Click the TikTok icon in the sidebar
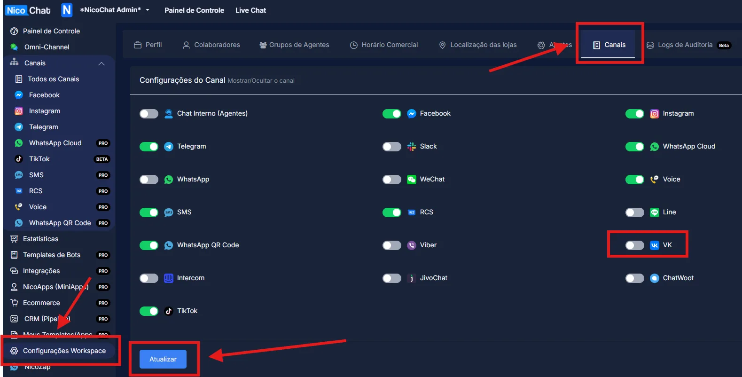Image resolution: width=742 pixels, height=377 pixels. [x=19, y=159]
